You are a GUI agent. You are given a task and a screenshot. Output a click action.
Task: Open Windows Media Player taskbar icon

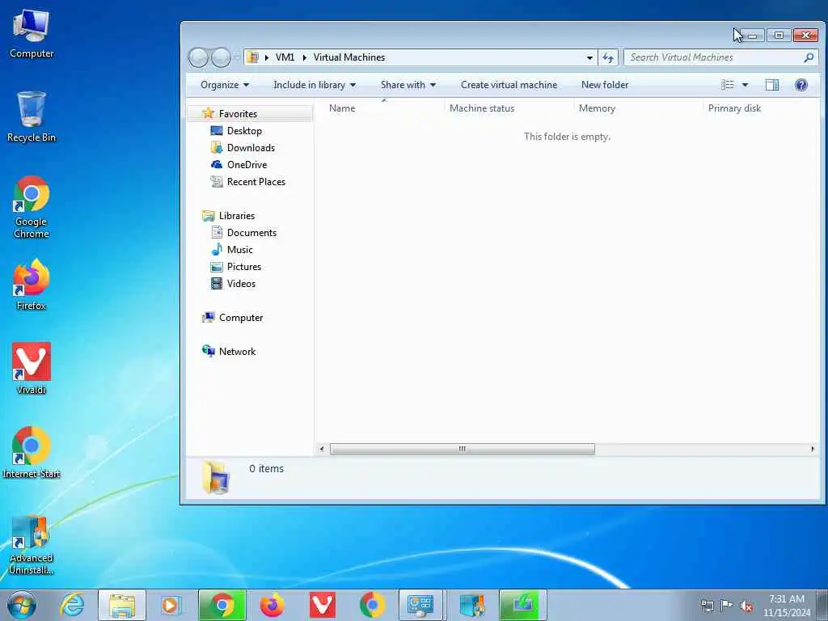click(171, 605)
